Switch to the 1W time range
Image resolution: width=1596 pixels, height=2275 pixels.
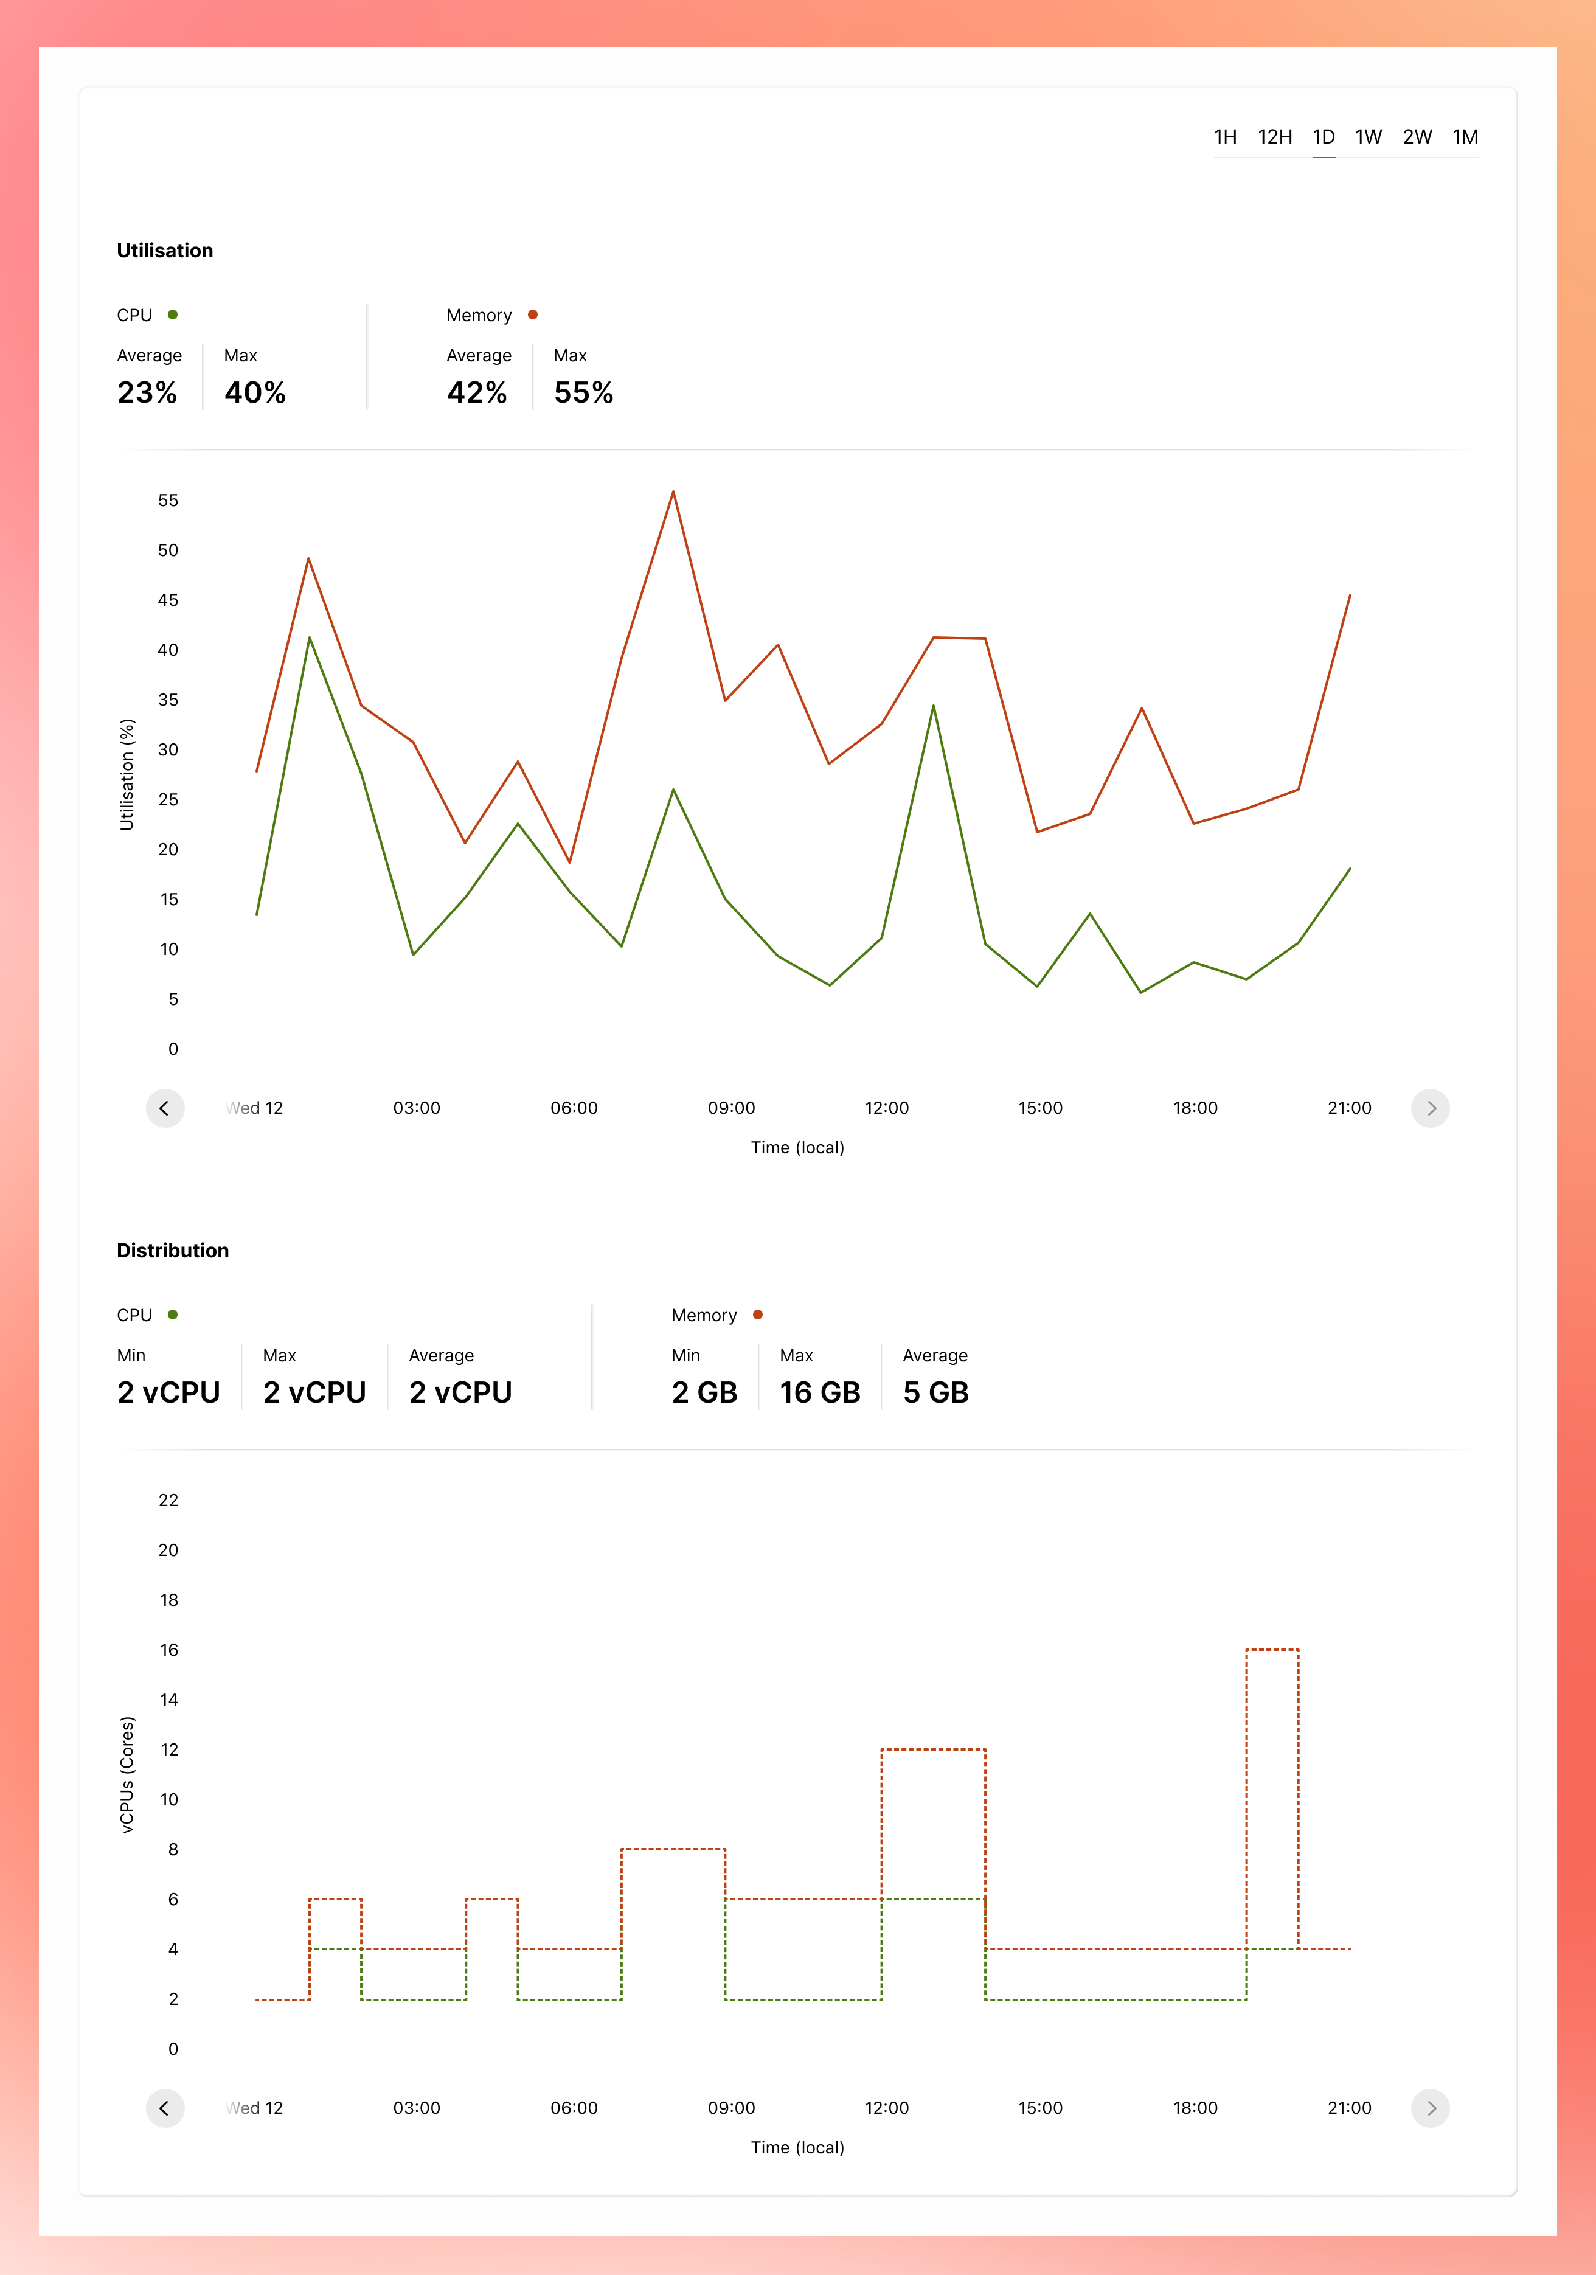tap(1368, 137)
